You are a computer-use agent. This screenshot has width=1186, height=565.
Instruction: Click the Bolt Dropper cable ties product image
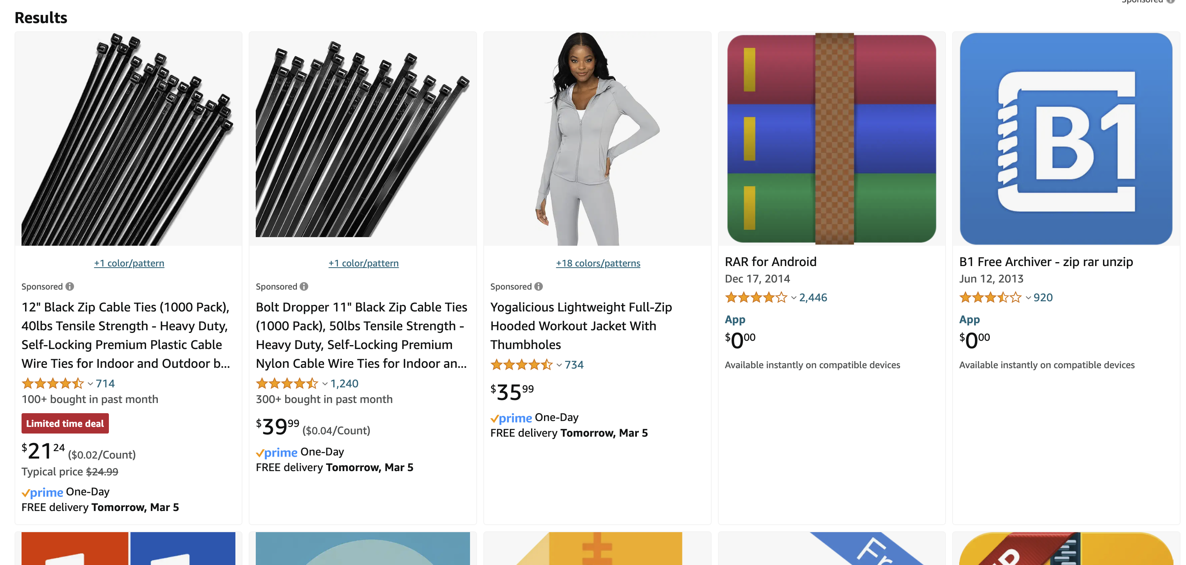pyautogui.click(x=363, y=139)
